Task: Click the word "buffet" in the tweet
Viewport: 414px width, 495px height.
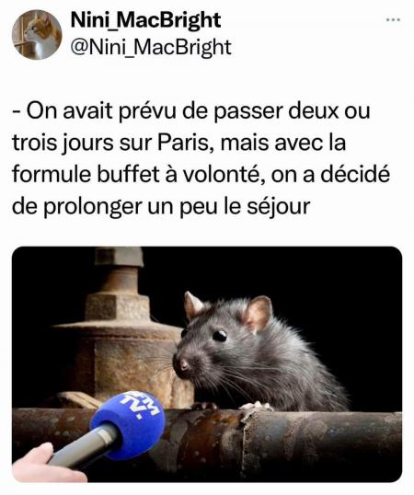Action: pos(128,174)
